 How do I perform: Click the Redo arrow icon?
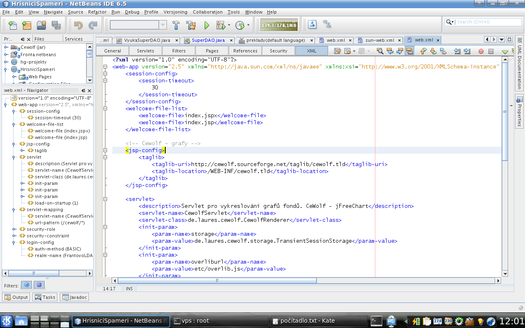(93, 25)
